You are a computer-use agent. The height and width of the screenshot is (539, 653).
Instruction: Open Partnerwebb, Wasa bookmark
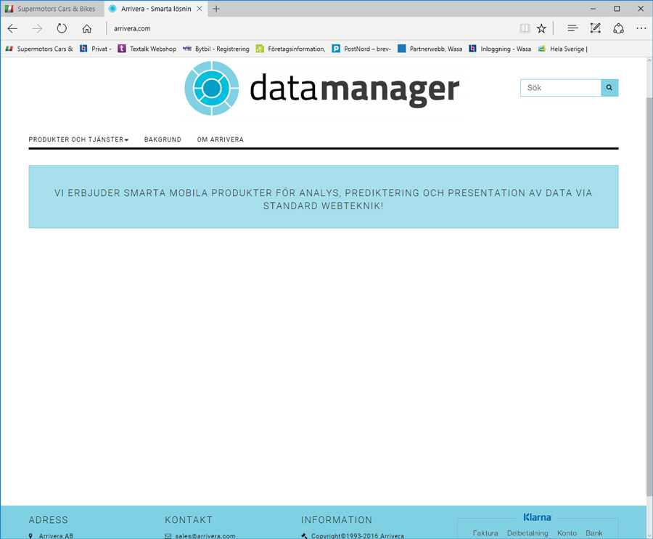pyautogui.click(x=430, y=49)
